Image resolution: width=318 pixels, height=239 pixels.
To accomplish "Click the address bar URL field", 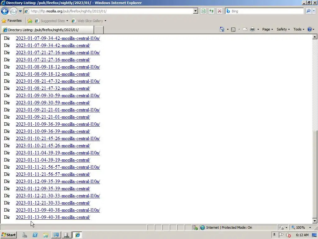I will [x=109, y=11].
